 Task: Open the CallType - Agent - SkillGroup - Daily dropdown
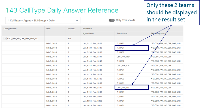coord(43,20)
